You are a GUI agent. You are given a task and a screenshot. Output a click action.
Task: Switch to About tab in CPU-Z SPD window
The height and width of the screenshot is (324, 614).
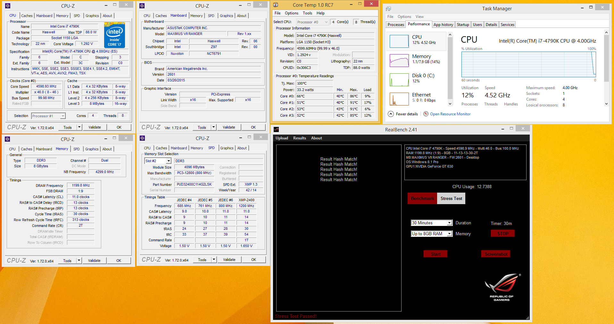click(x=242, y=148)
